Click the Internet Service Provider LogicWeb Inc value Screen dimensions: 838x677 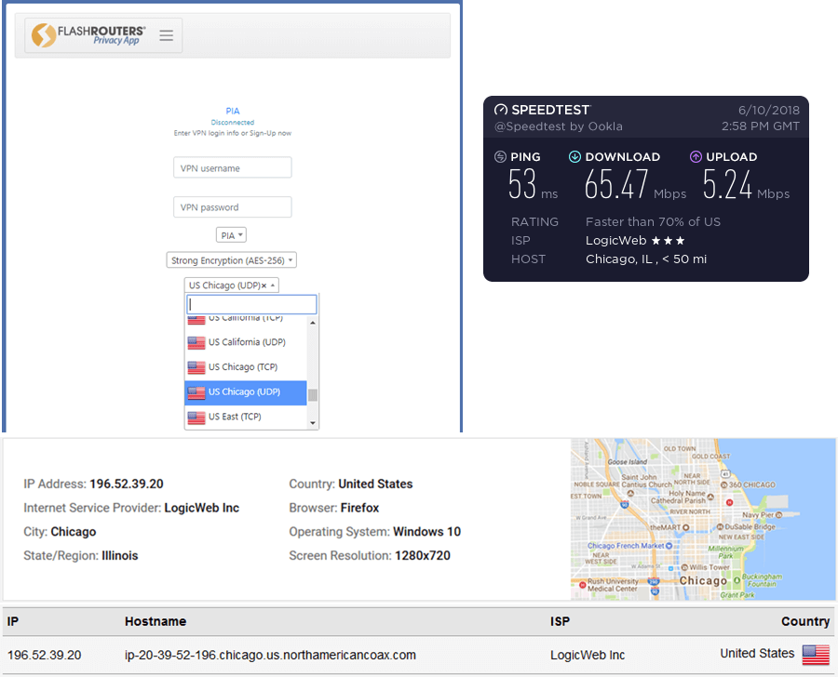(x=201, y=508)
